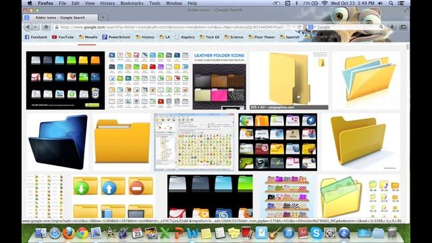The image size is (432, 243).
Task: Launch Microsoft Word from the dock
Action: (192, 233)
